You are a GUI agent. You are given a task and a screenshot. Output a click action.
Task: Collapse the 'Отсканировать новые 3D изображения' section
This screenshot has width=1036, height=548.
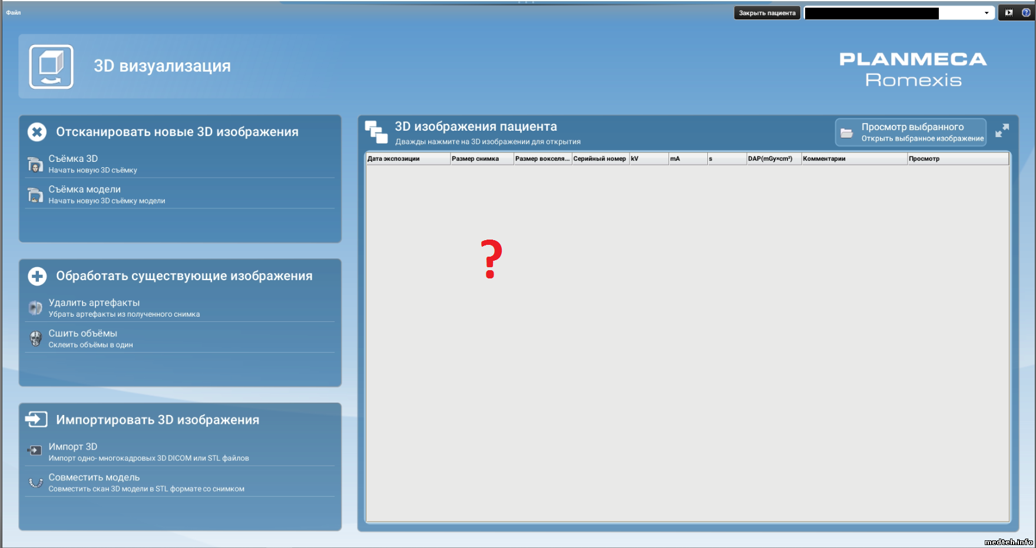(x=37, y=132)
